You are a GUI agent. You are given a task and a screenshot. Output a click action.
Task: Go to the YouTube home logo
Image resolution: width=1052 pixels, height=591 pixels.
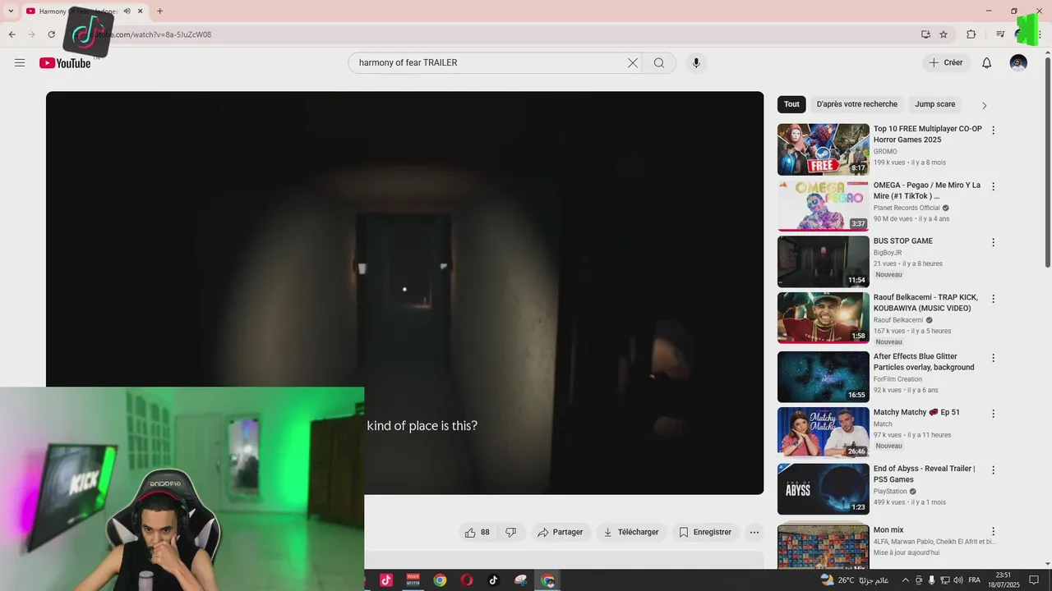pos(65,63)
